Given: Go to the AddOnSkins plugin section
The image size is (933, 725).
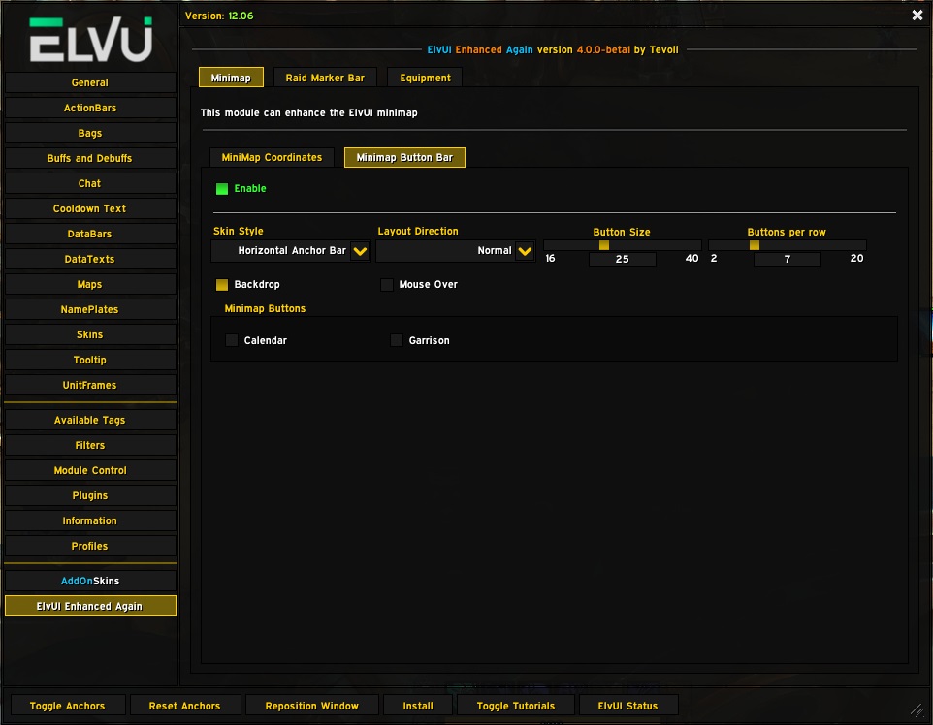Looking at the screenshot, I should (90, 581).
